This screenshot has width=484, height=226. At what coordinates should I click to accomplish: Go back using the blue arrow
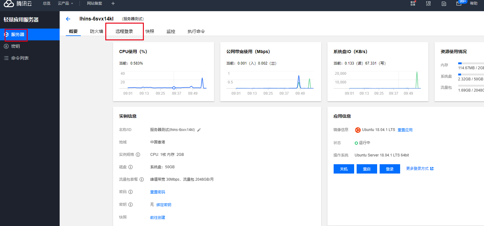[68, 19]
